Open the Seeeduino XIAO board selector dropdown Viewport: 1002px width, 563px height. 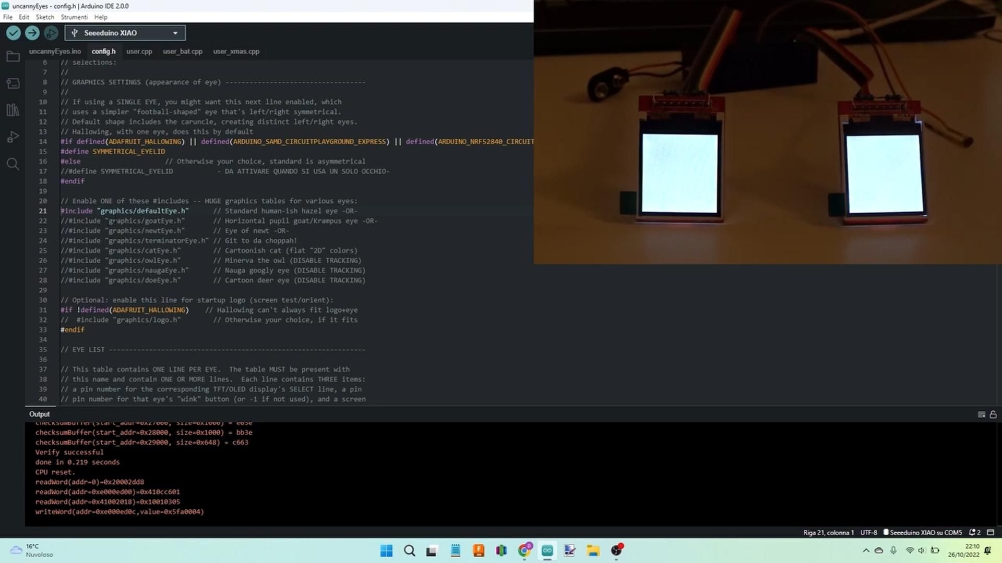tap(125, 33)
